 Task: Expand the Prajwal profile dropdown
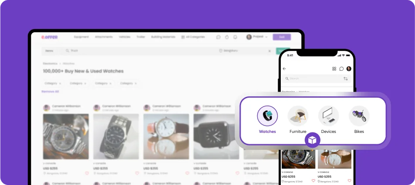click(257, 37)
